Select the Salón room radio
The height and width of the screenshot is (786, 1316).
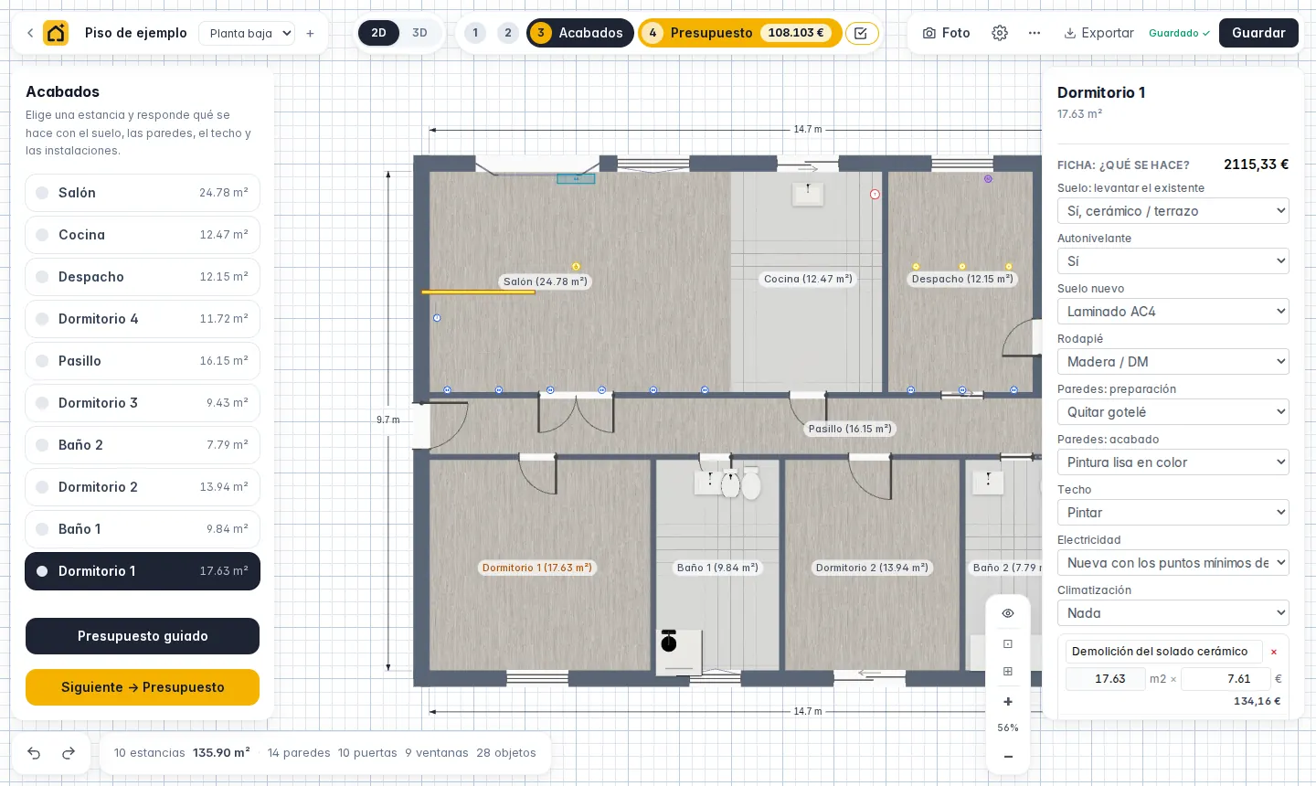click(42, 193)
